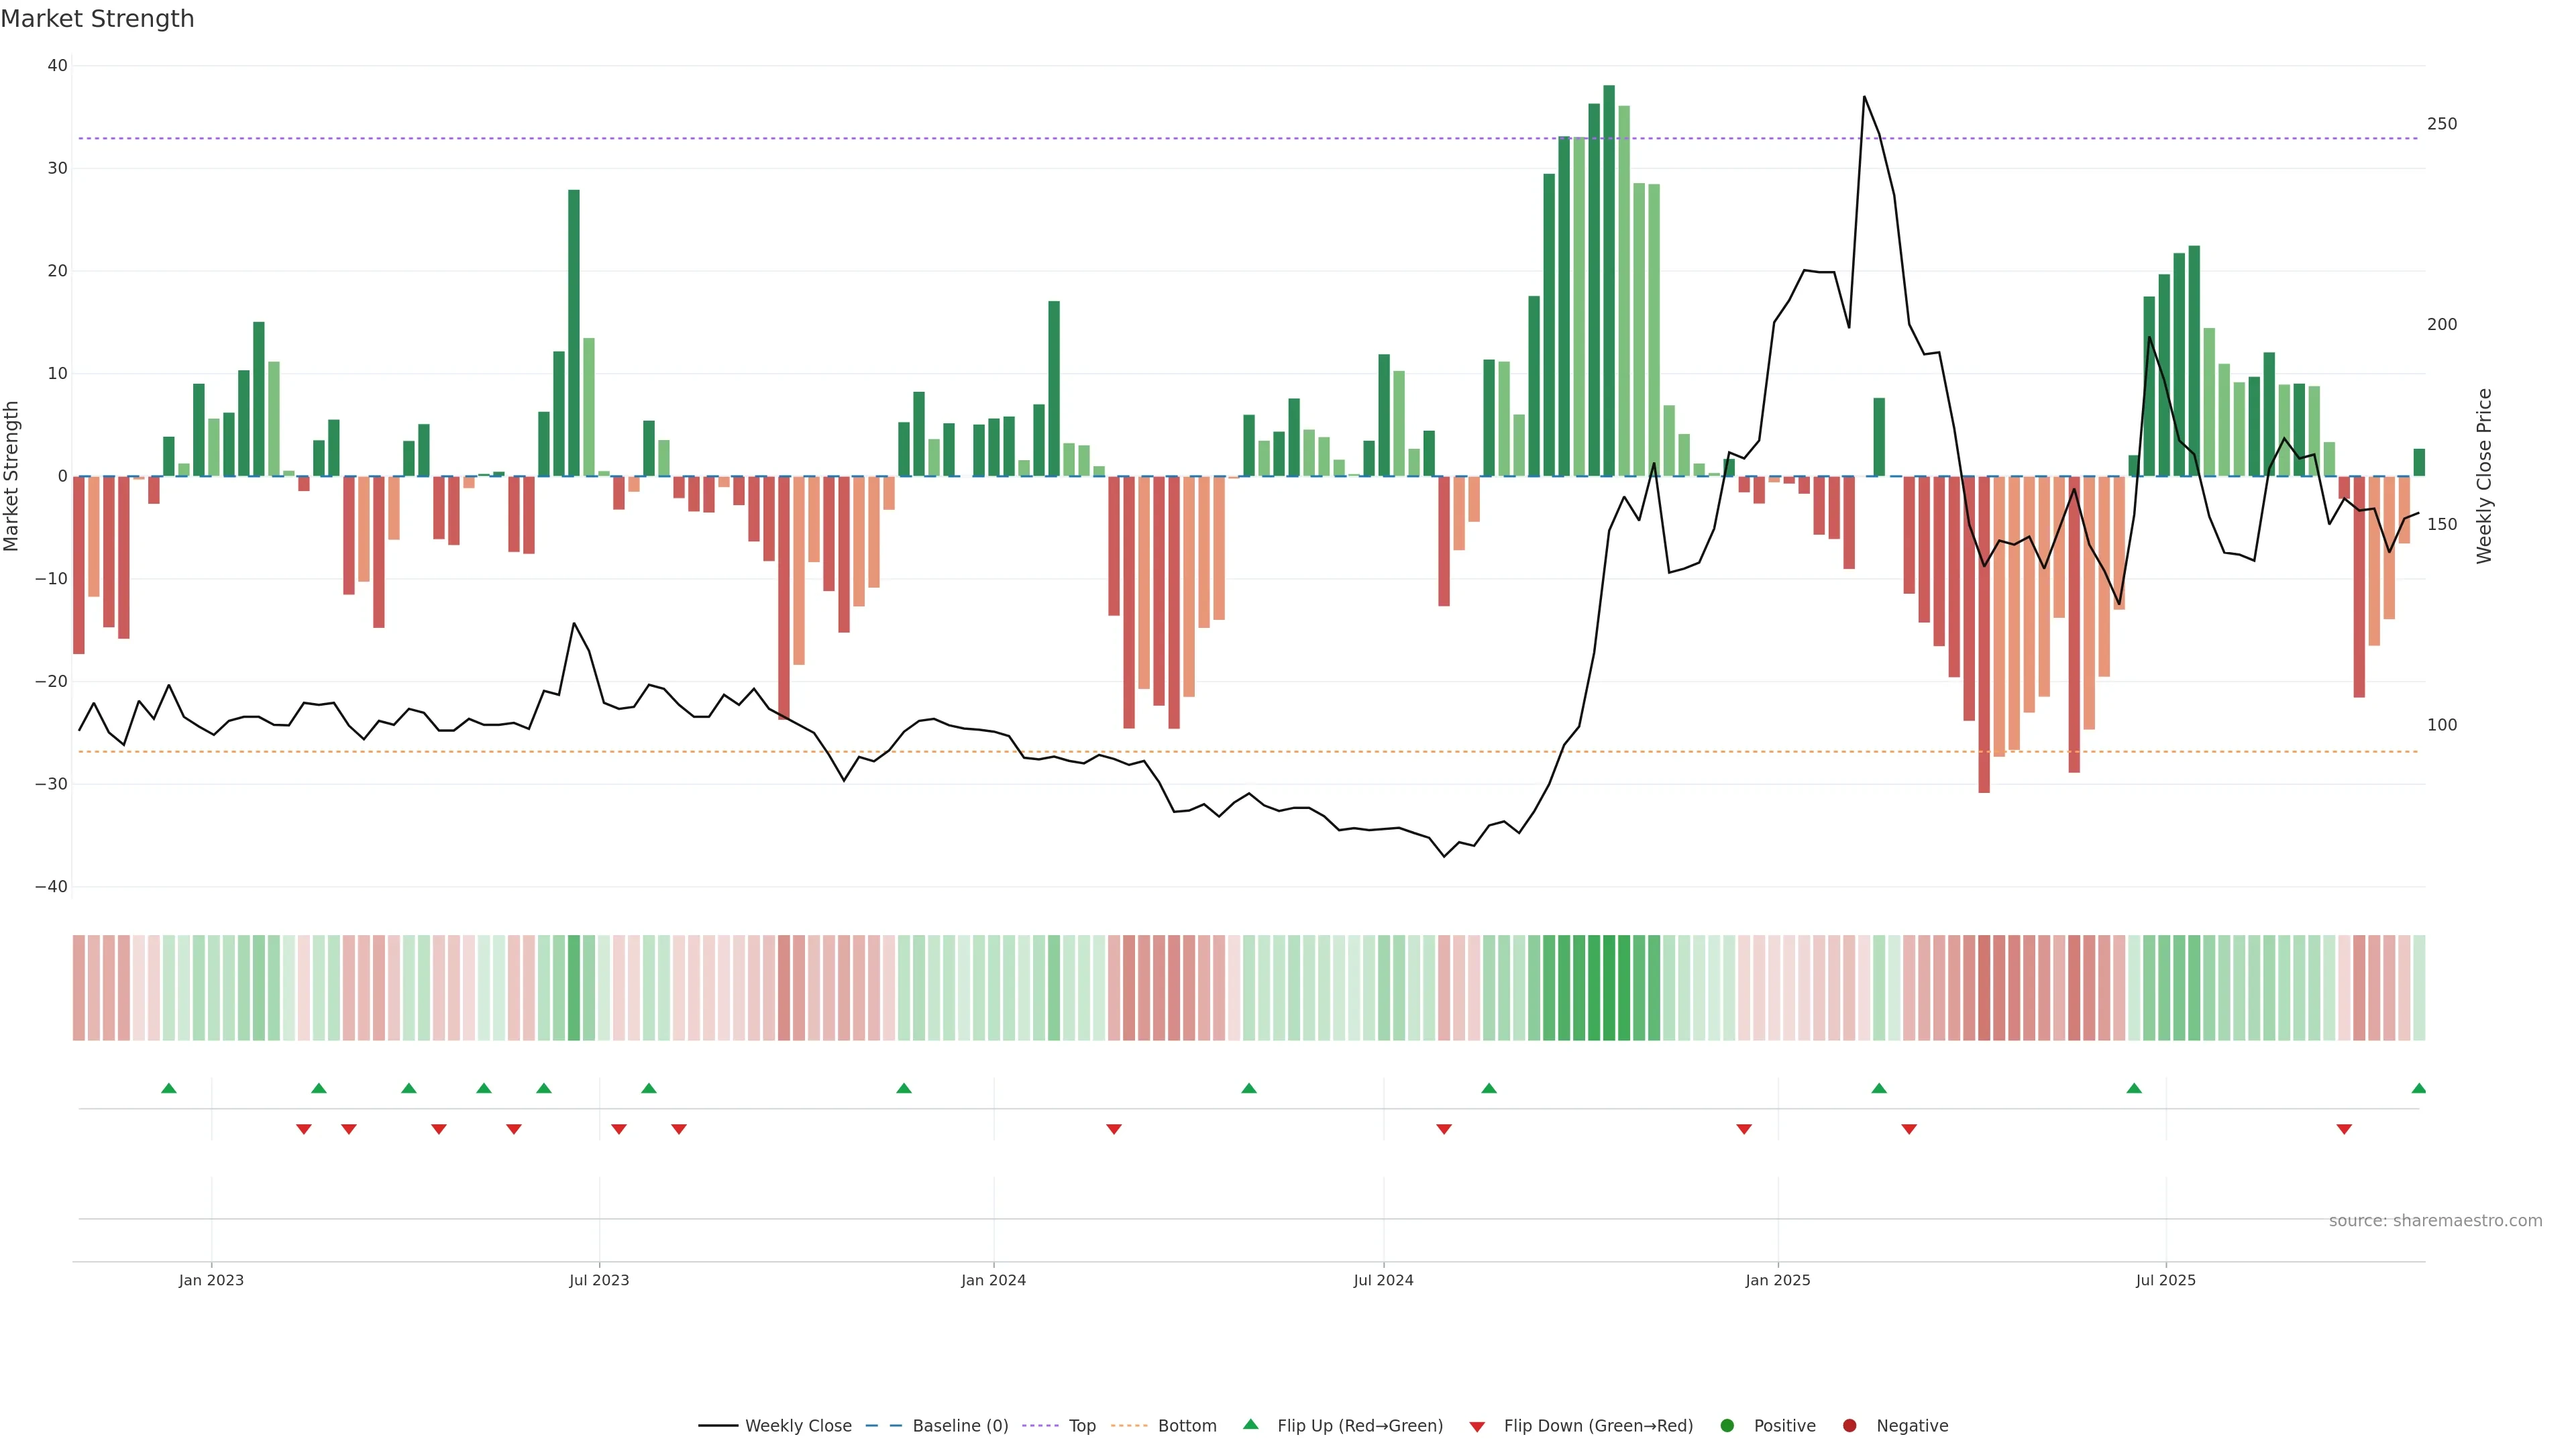Click the Jan 2024 x-axis label
2576x1449 pixels.
(993, 1280)
